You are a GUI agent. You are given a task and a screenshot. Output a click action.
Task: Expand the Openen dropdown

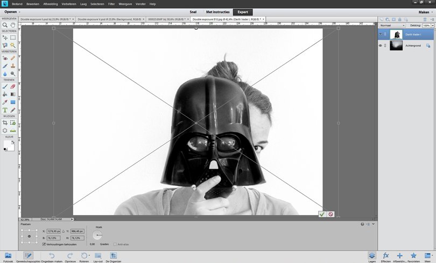coord(12,12)
